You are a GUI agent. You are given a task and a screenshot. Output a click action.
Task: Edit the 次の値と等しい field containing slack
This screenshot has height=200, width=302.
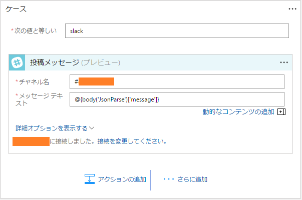click(177, 31)
